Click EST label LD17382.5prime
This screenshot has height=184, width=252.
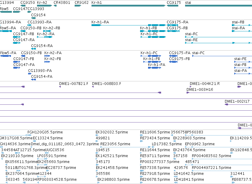167,144
